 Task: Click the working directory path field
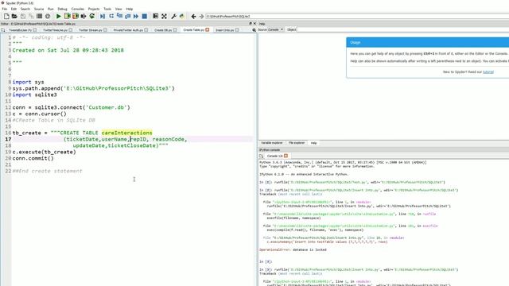pos(357,16)
